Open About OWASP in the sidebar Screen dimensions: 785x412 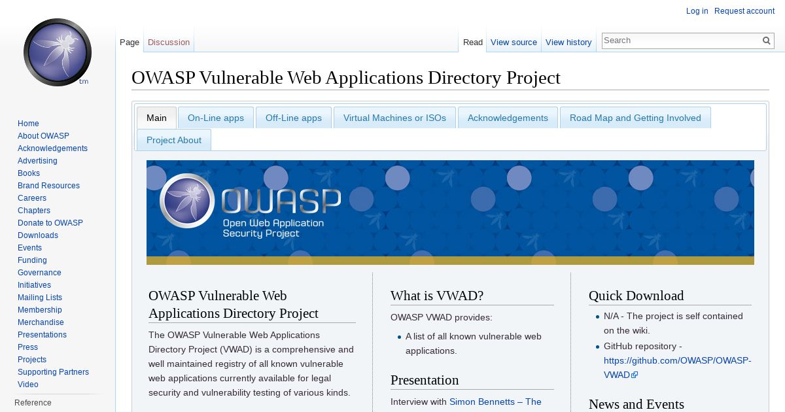[43, 136]
